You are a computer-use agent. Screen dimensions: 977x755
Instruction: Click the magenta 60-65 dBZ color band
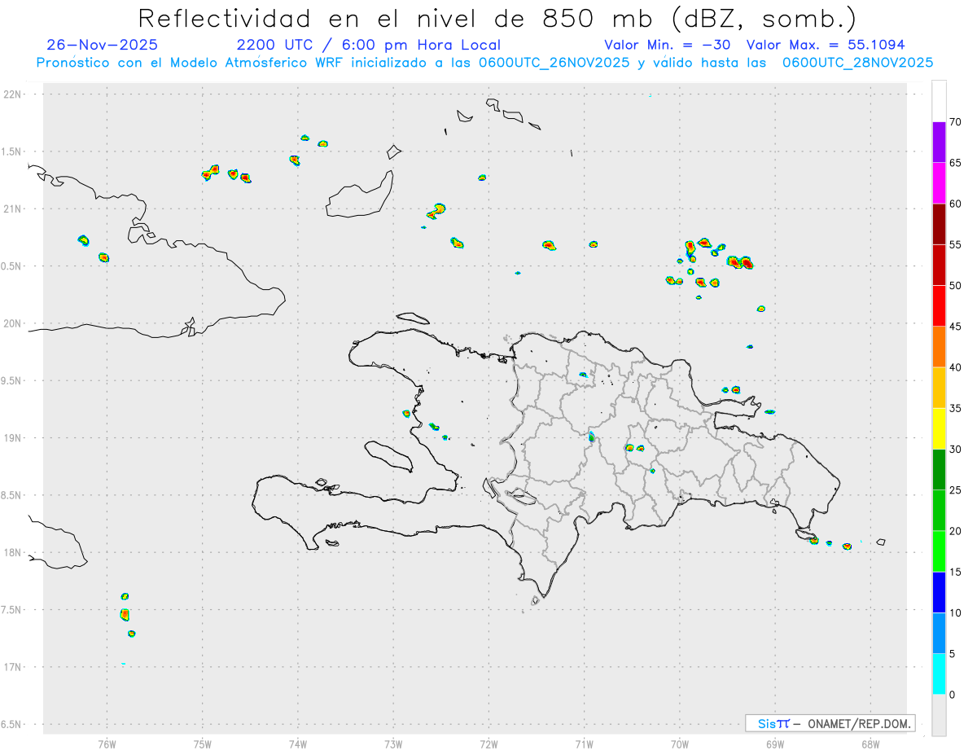click(x=939, y=183)
